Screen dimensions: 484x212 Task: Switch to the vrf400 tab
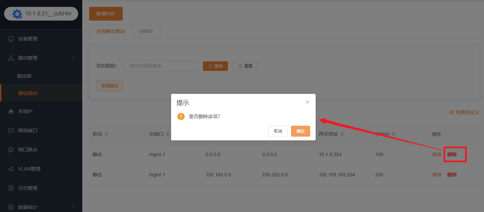146,31
